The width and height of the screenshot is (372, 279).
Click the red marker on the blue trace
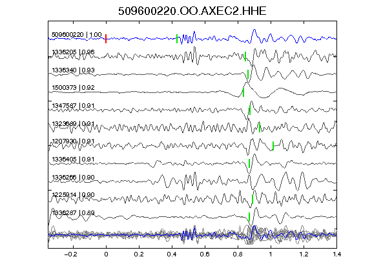[106, 39]
